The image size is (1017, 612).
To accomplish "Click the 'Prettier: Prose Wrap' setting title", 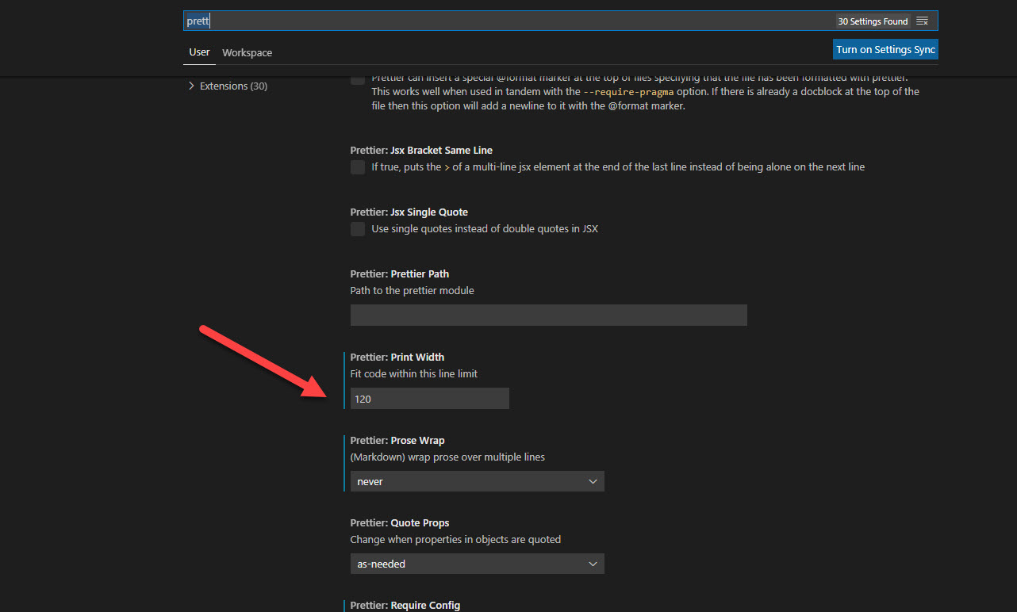I will tap(397, 440).
